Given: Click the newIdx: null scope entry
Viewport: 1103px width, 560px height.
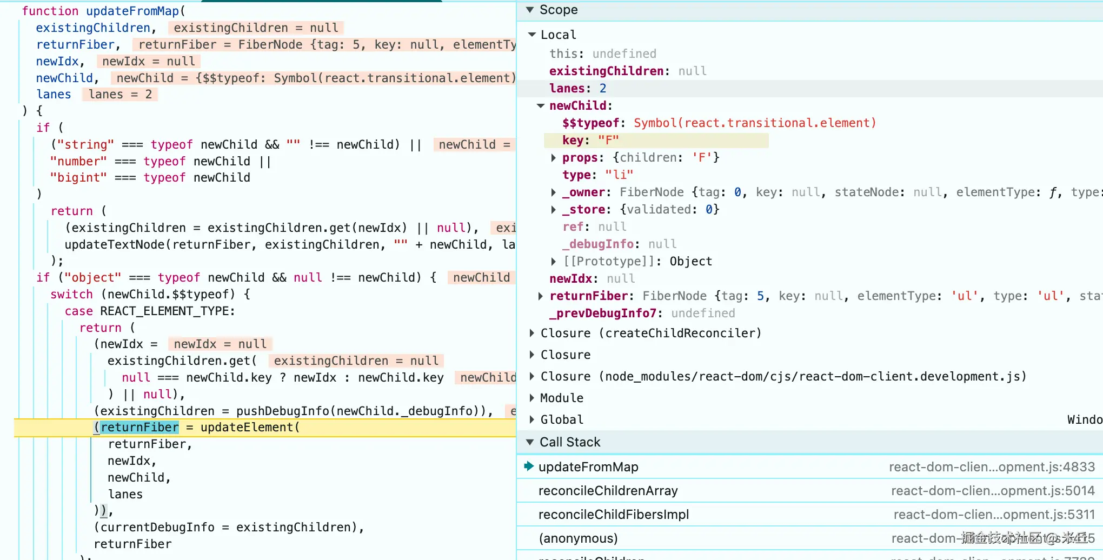Looking at the screenshot, I should tap(592, 279).
